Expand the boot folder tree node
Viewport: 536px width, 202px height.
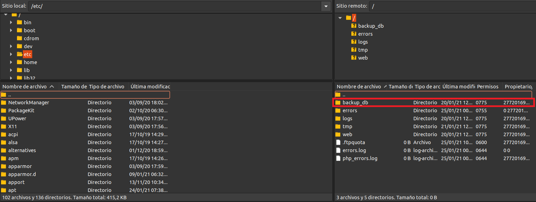click(x=11, y=30)
